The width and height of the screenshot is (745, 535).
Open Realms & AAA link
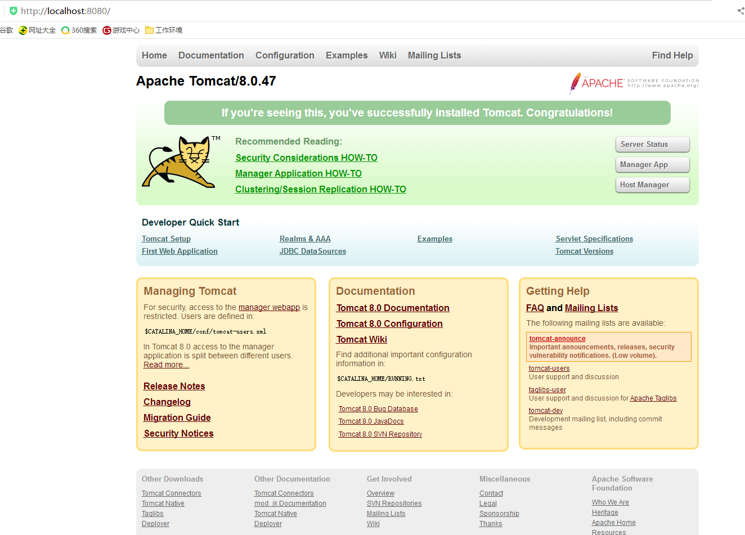(x=305, y=239)
